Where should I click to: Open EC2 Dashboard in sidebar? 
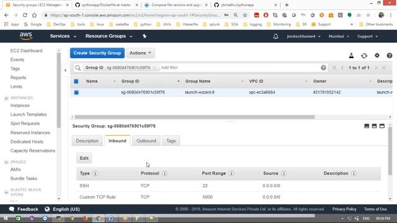point(26,51)
